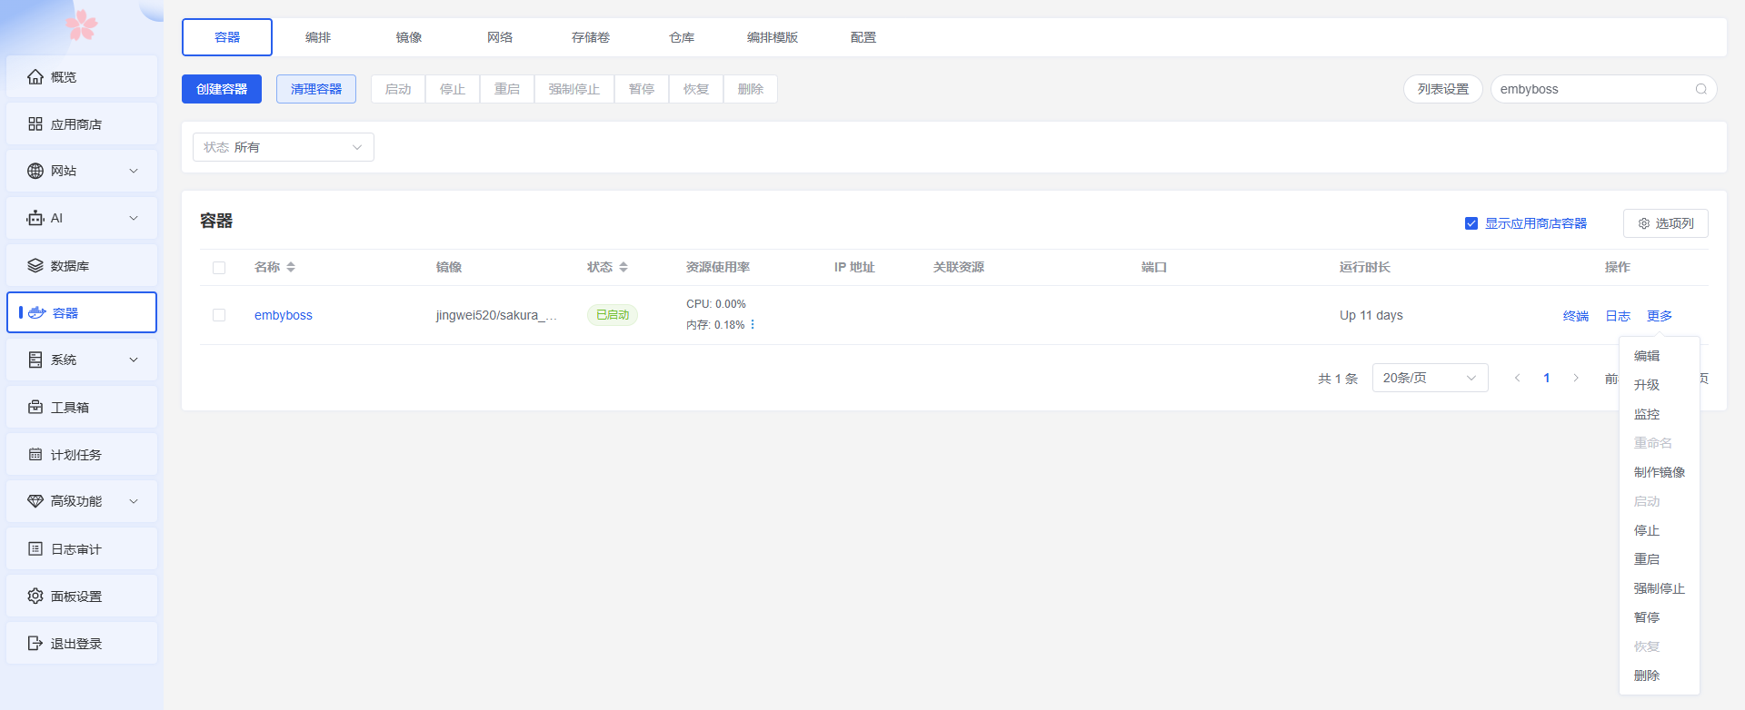This screenshot has width=1745, height=710.
Task: Click the toolbox icon next to 工具箱
Action: click(x=35, y=408)
